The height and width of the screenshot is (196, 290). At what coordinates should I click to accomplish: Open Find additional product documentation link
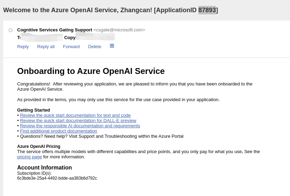click(x=58, y=131)
